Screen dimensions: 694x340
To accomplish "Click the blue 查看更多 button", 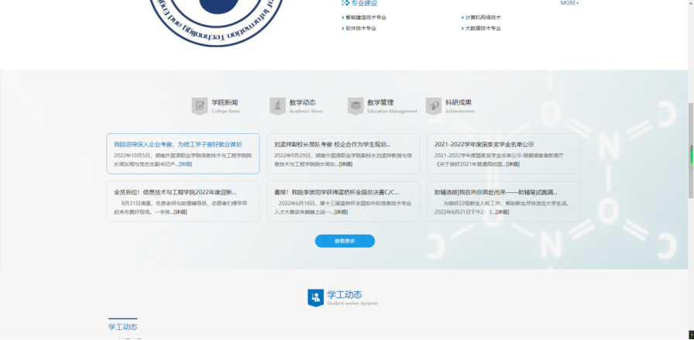I will tap(345, 241).
